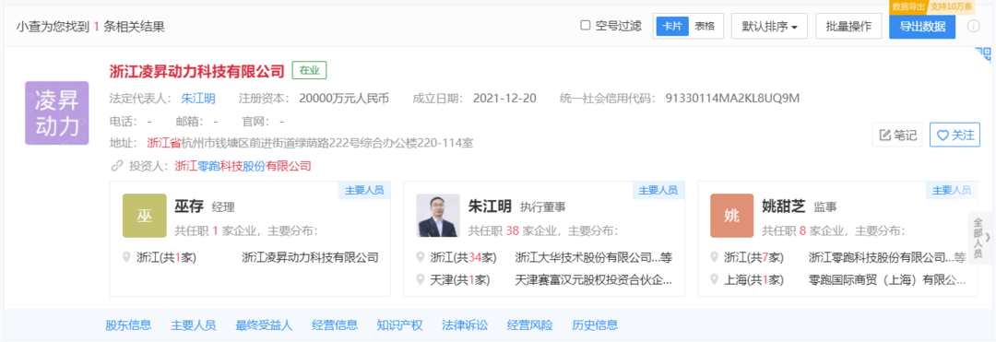Open the 法律诉讼 tab

point(465,325)
